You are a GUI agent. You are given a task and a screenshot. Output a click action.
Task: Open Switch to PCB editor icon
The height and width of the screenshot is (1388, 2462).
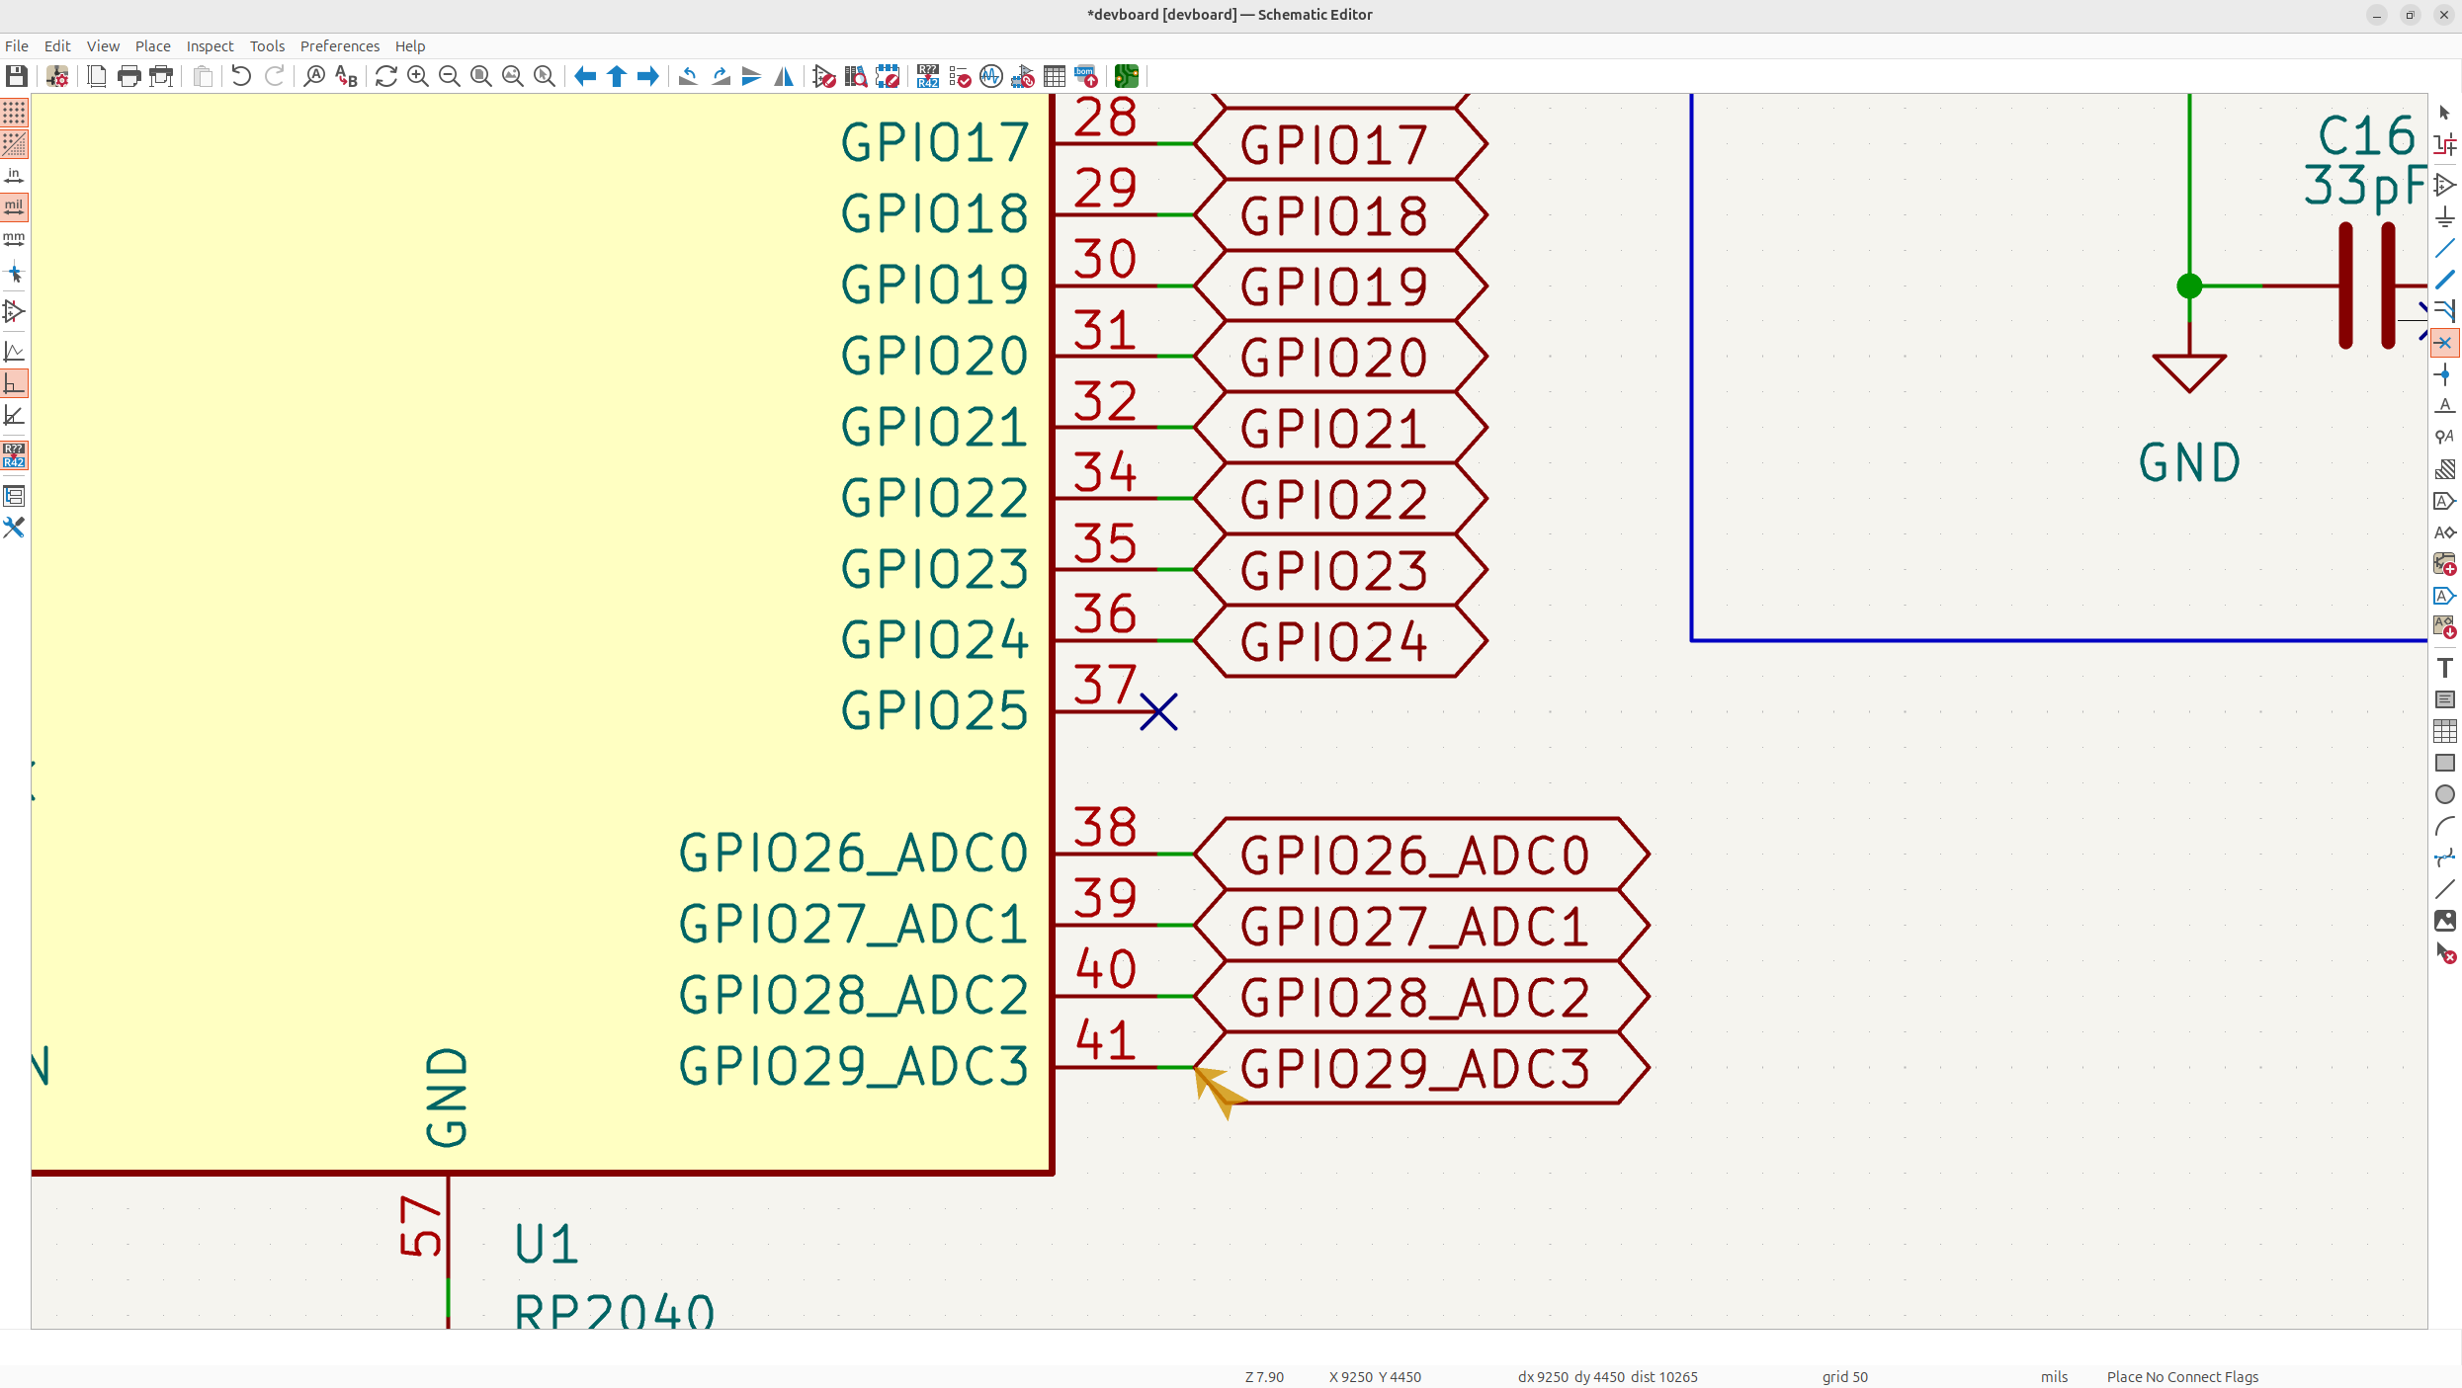tap(1126, 76)
